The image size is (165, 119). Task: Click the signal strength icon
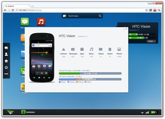(147, 113)
